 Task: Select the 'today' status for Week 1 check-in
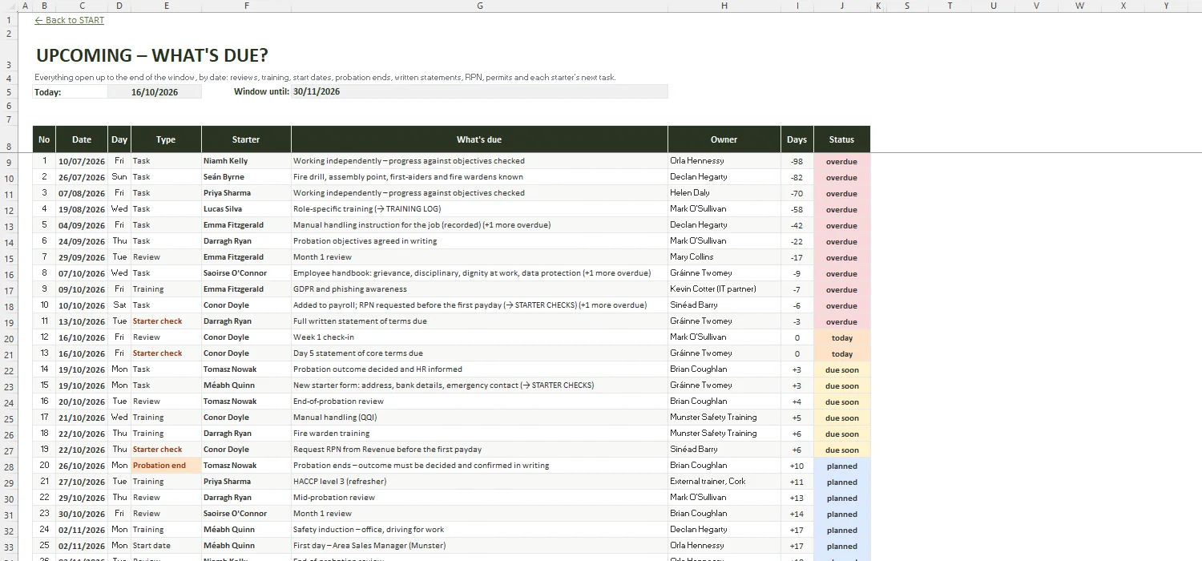coord(841,337)
